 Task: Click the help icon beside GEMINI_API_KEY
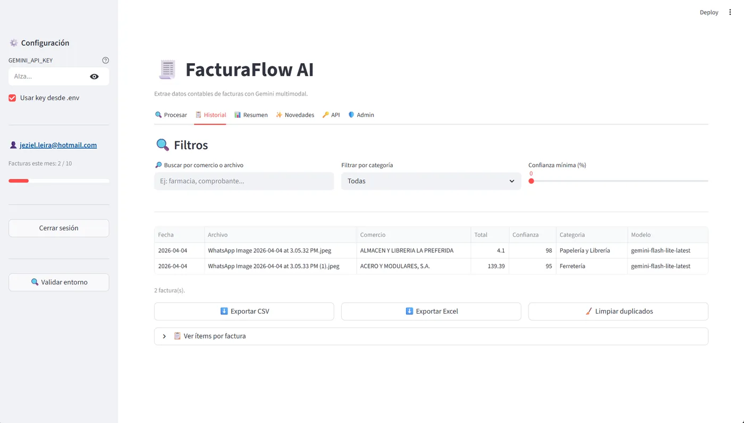105,61
